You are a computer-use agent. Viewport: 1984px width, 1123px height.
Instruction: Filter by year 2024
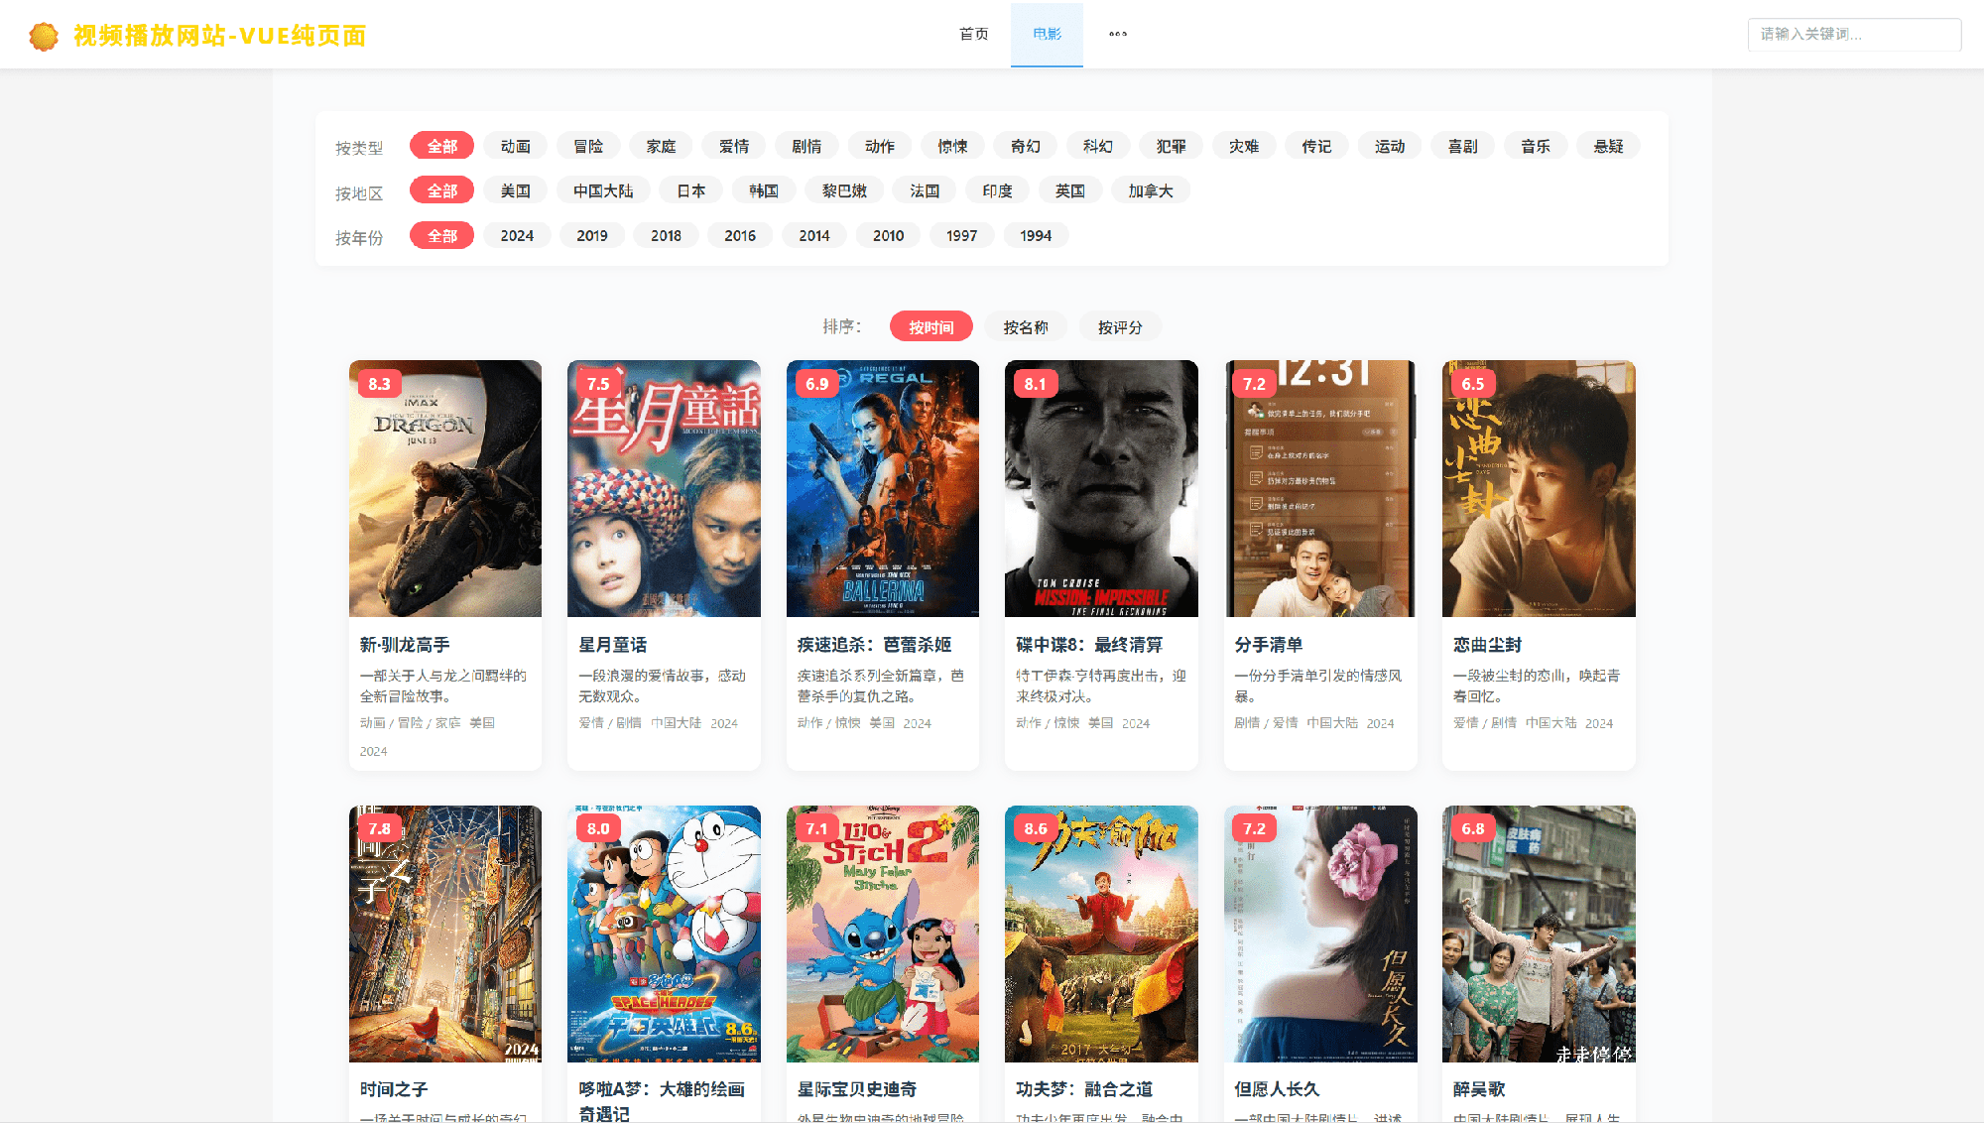pos(517,235)
